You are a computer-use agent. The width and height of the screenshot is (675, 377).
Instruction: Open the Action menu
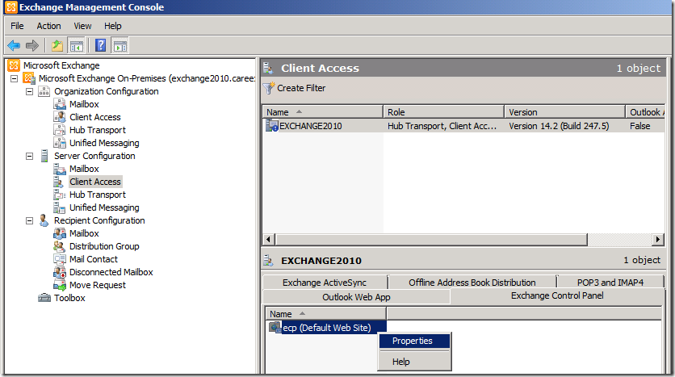[x=48, y=26]
